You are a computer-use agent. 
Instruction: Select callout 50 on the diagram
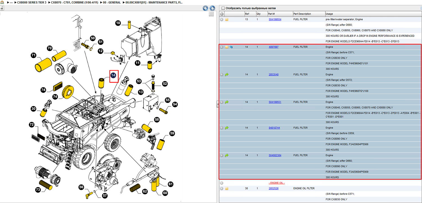93,38
